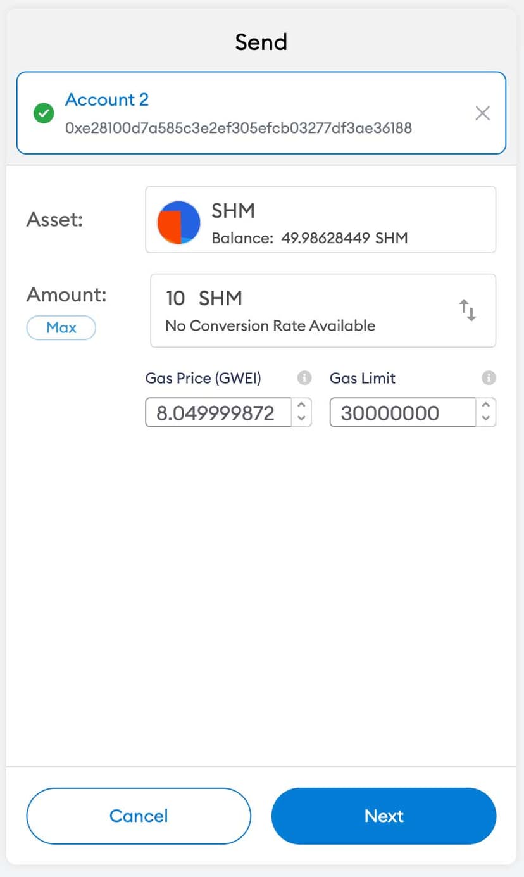
Task: Focus the Gas Limit input field
Action: [x=402, y=413]
